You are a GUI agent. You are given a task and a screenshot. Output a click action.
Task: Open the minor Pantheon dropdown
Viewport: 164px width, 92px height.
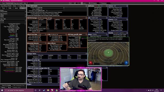click(13, 17)
